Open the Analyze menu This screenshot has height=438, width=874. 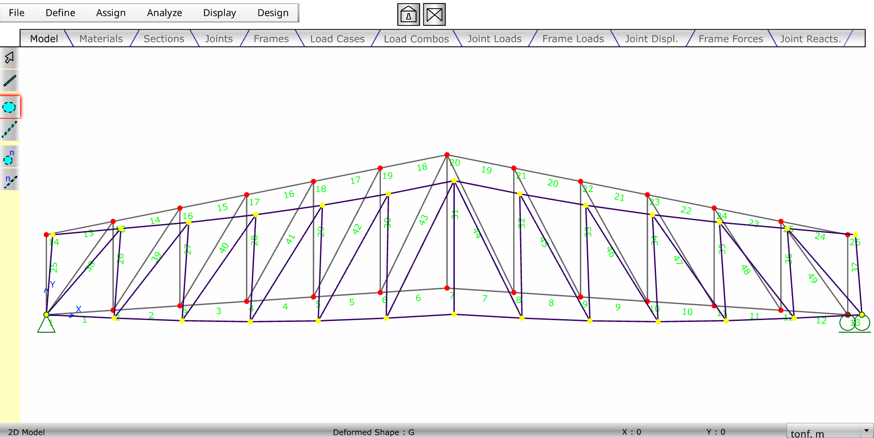coord(164,13)
